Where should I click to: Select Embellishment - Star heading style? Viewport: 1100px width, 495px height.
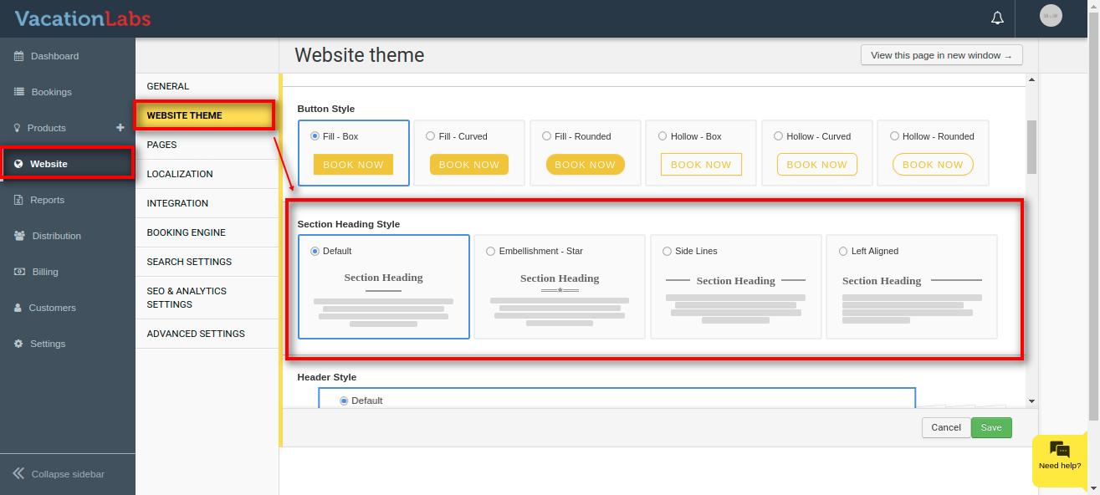point(491,251)
